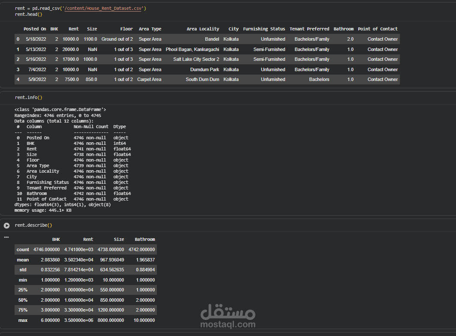Click the 'RangeIndex: 4746 entries' info line
Screen dimensions: 456x336
(58, 115)
